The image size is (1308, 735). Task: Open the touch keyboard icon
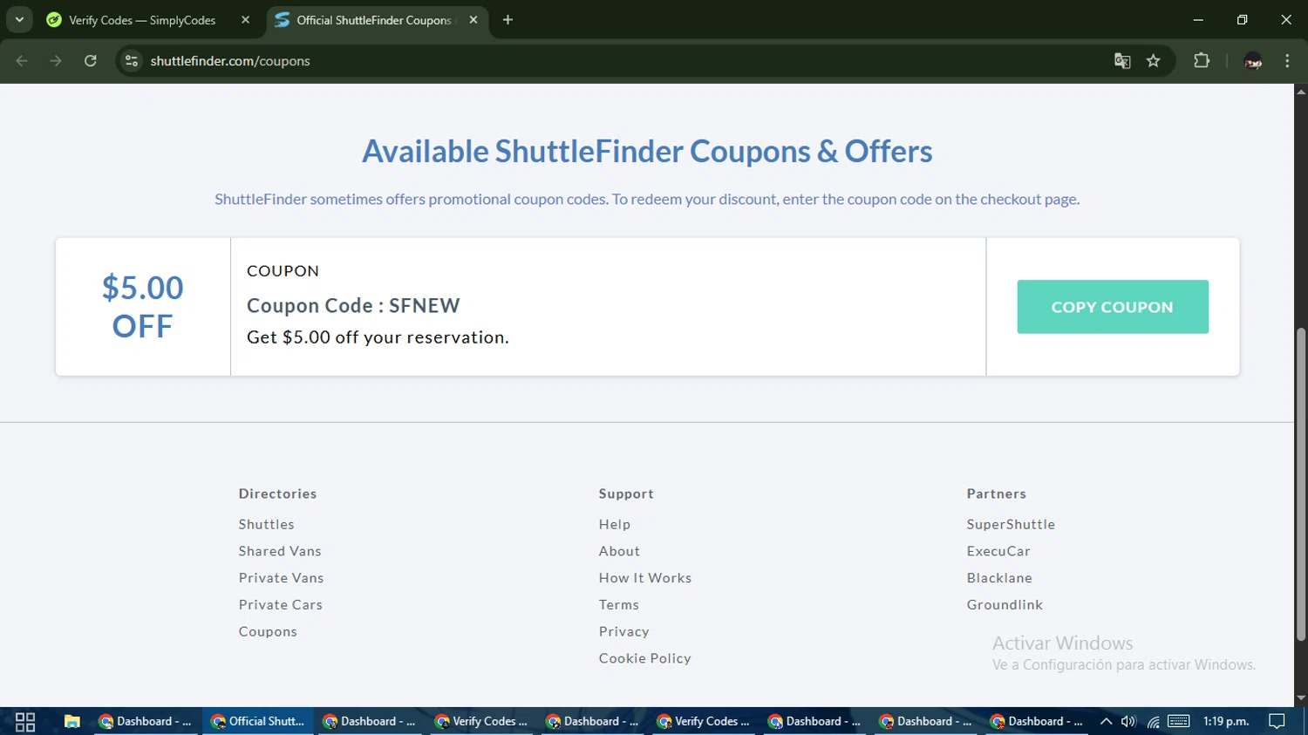tap(1179, 721)
